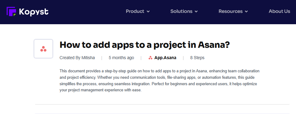This screenshot has width=296, height=114.
Task: Open the Product menu
Action: pos(135,11)
